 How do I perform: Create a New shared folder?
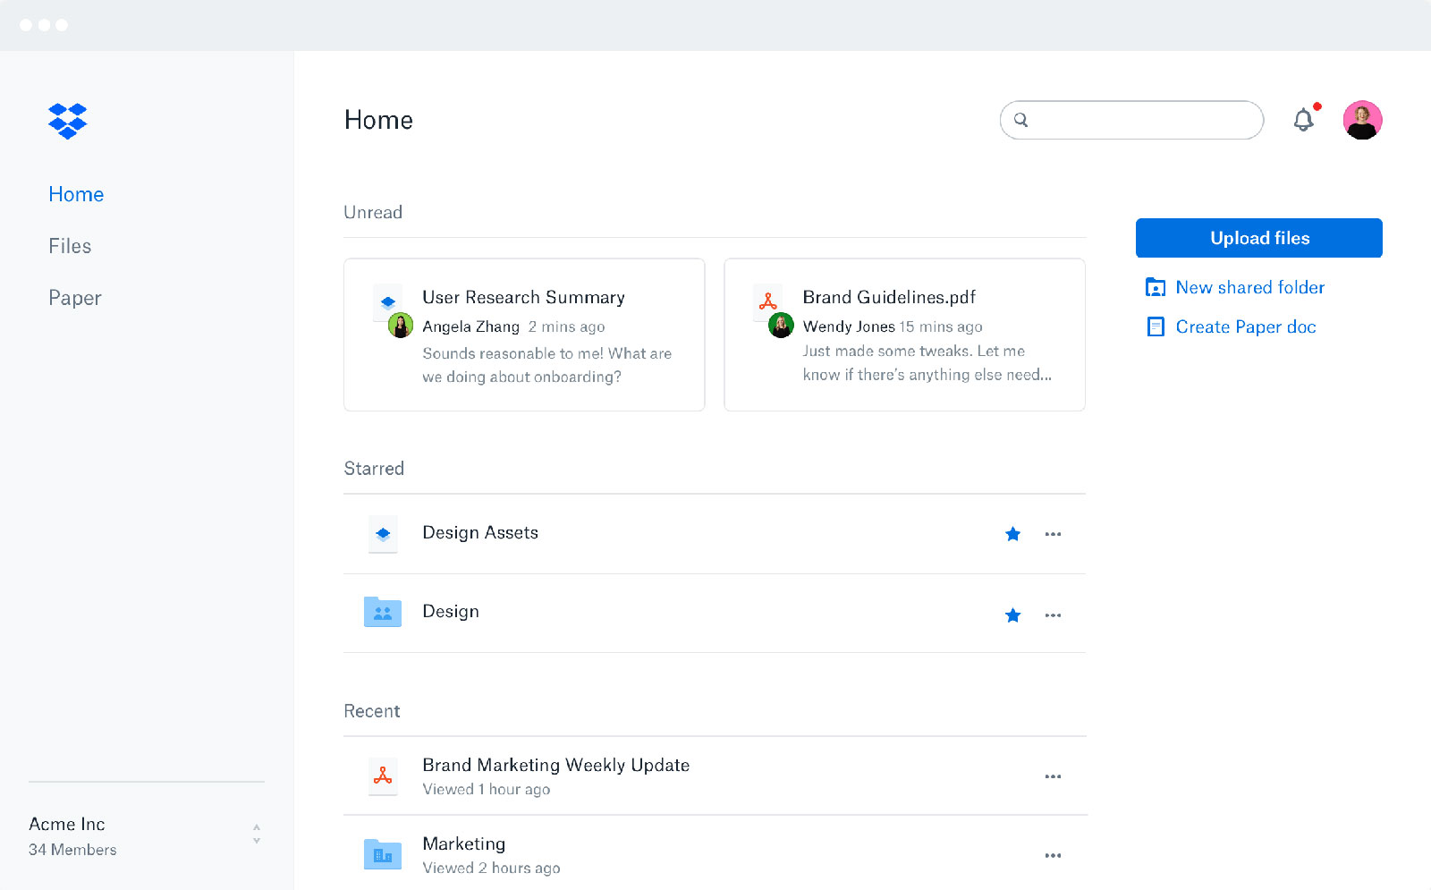point(1249,287)
